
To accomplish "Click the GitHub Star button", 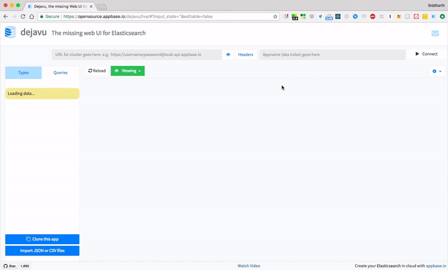I will (x=10, y=266).
